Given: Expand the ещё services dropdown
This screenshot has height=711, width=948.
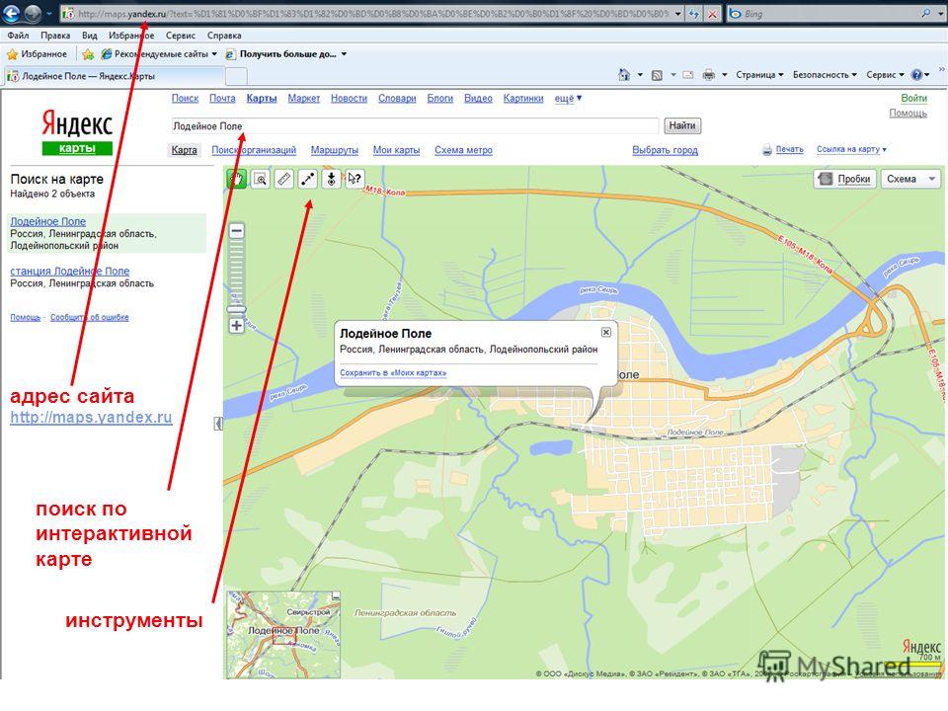Looking at the screenshot, I should tap(568, 99).
